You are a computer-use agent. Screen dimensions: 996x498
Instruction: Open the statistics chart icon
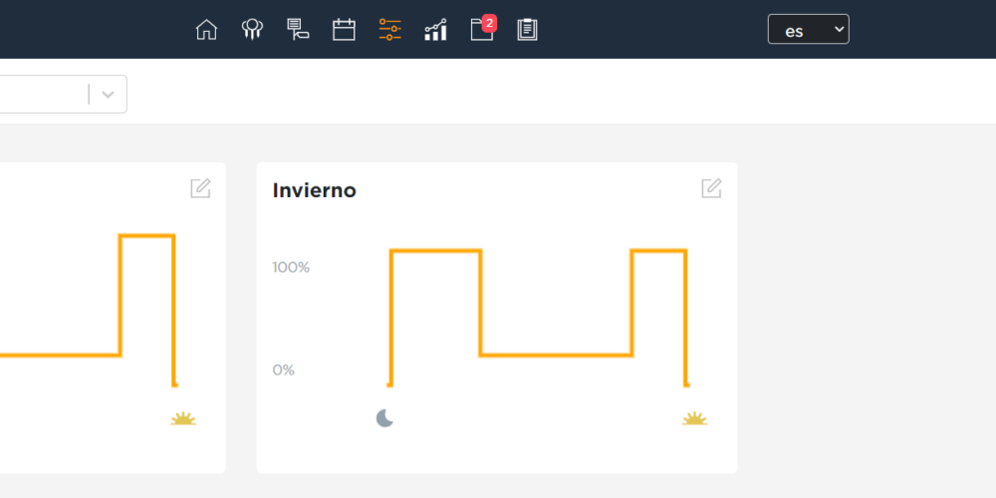[x=435, y=30]
